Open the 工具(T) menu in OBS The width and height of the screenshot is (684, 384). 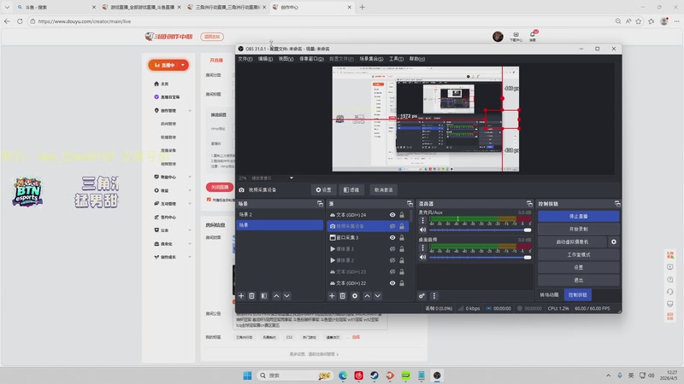click(396, 59)
